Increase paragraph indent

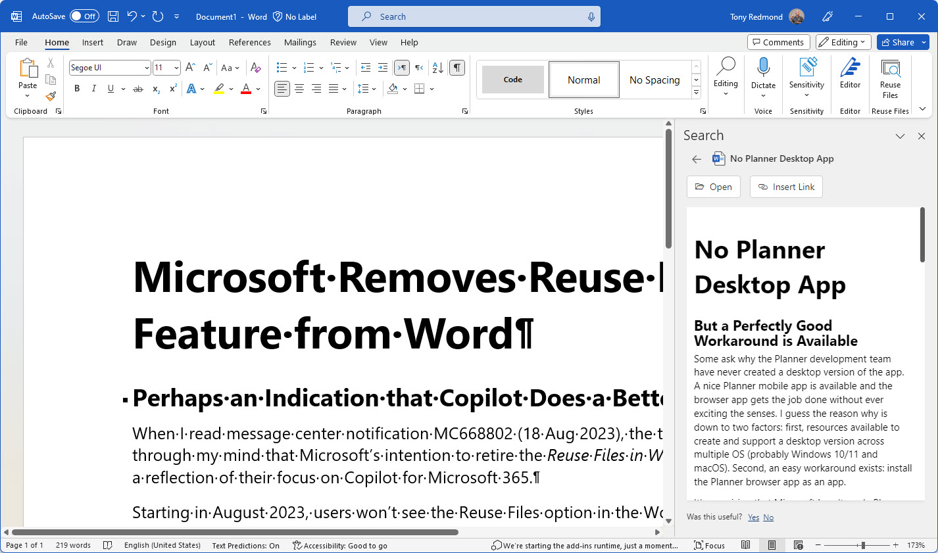point(383,67)
